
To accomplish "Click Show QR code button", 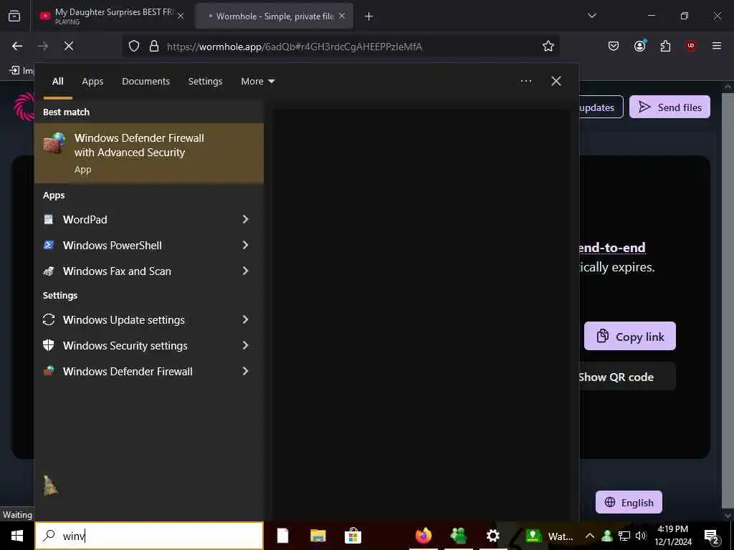I will tap(626, 377).
